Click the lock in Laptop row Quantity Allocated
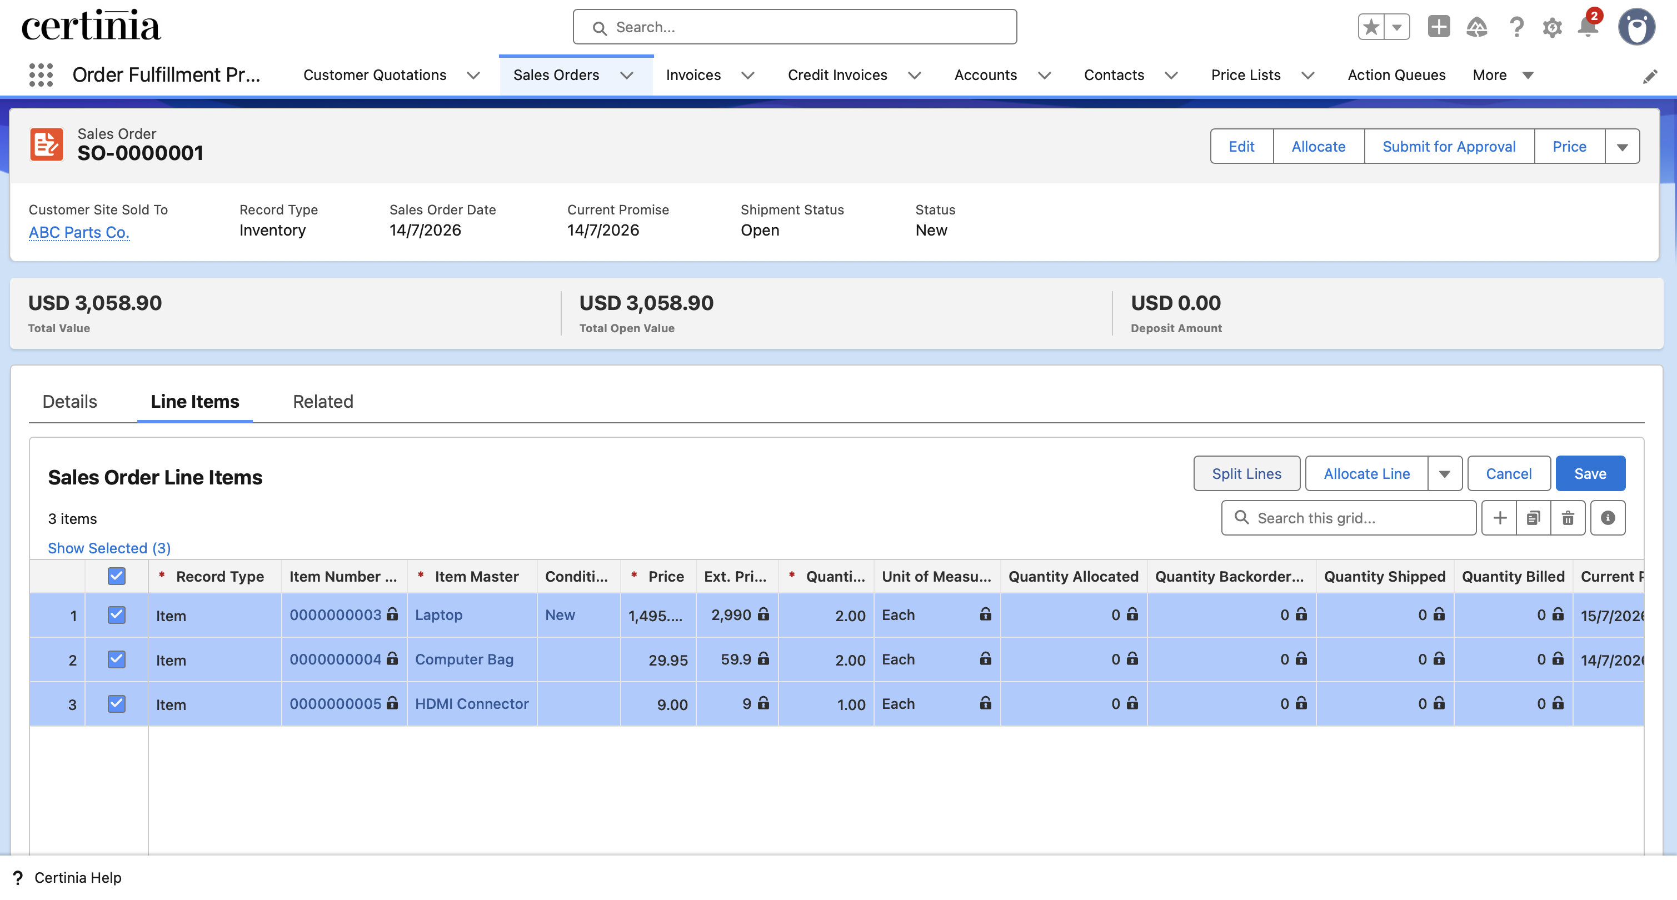1677x900 pixels. [x=1132, y=614]
